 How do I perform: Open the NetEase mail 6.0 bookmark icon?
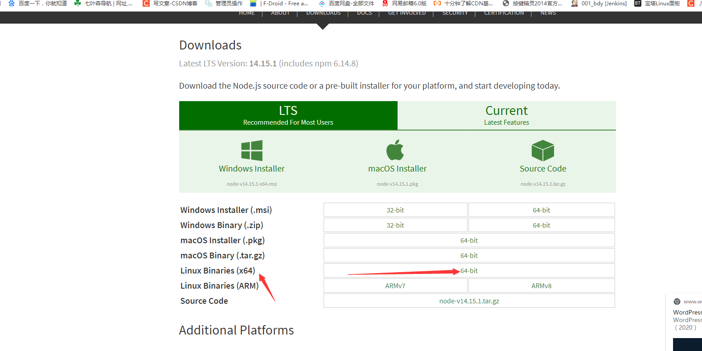(385, 4)
